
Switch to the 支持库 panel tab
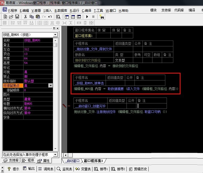pyautogui.click(x=11, y=160)
